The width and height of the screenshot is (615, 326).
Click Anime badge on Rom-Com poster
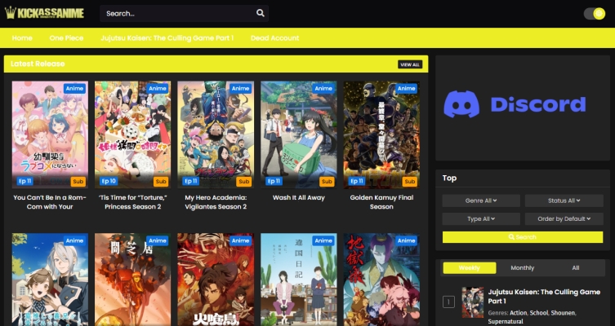click(x=74, y=89)
